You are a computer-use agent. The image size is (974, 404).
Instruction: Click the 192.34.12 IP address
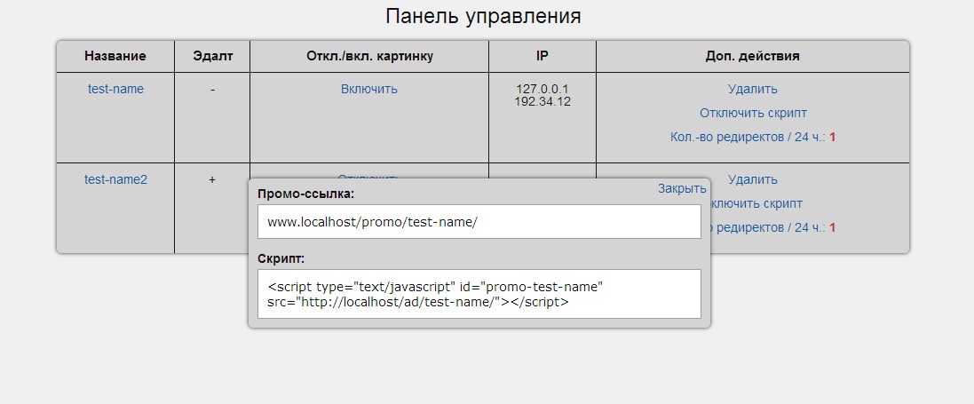pyautogui.click(x=542, y=101)
